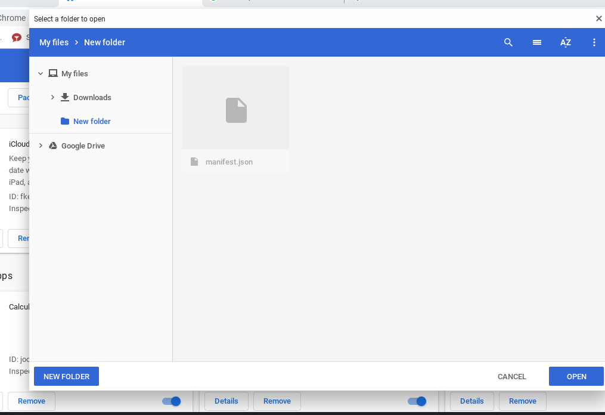This screenshot has height=415, width=605.
Task: Click the Google Drive icon in the sidebar
Action: (x=53, y=145)
